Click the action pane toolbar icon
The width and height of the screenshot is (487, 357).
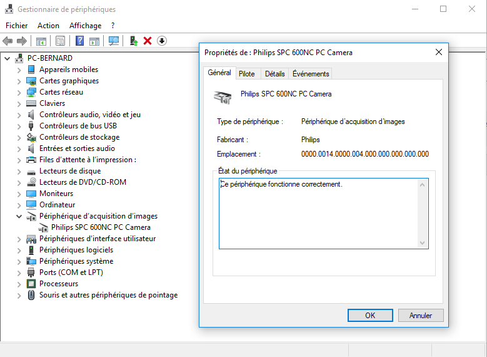coord(94,41)
